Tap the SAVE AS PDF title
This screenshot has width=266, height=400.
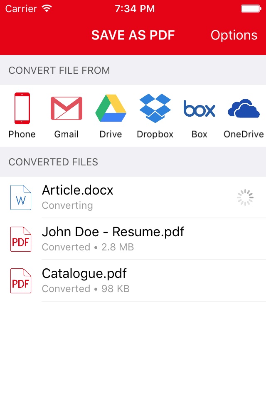[x=133, y=35]
